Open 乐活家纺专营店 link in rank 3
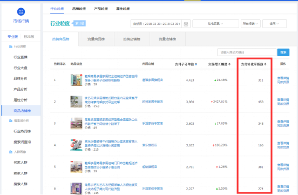 tap(152, 124)
